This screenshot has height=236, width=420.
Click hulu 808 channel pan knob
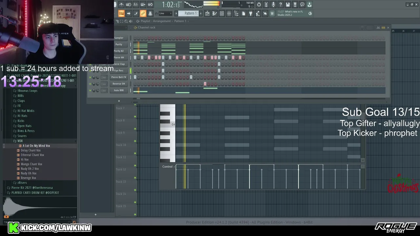(94, 90)
